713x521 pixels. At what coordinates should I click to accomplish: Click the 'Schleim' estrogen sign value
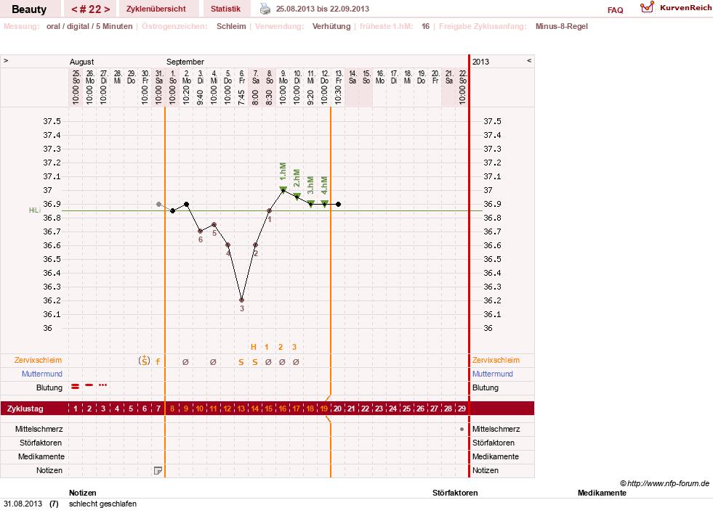(x=231, y=26)
